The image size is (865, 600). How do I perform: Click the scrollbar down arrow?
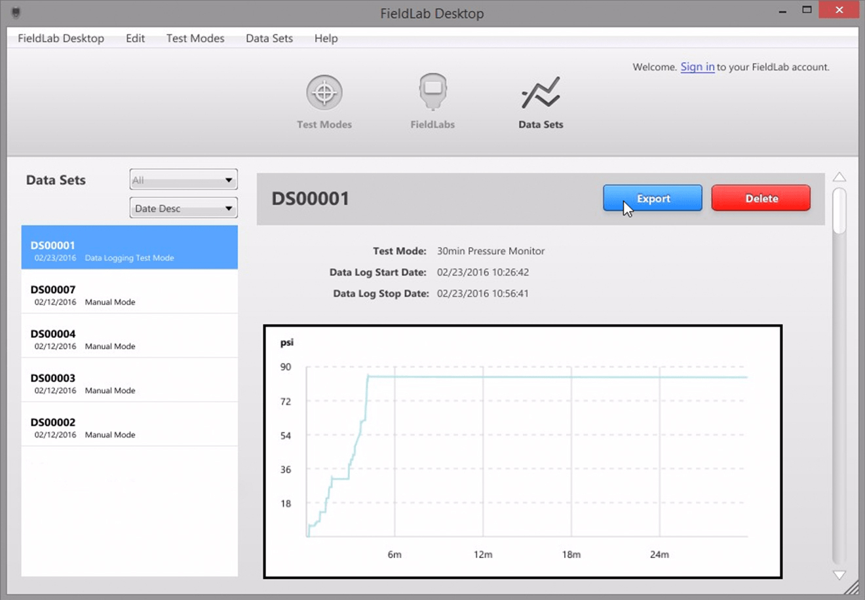point(839,574)
